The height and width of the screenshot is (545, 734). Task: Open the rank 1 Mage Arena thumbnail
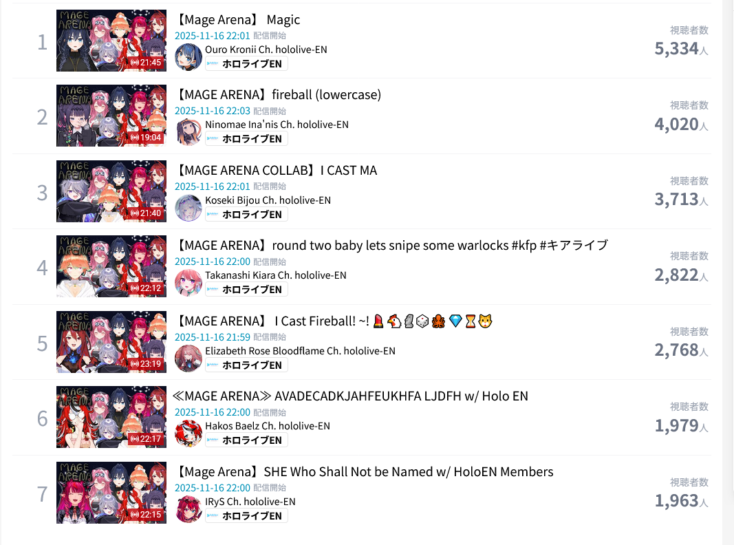(111, 41)
